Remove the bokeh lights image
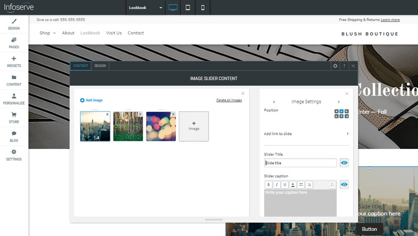The image size is (418, 236). point(173,114)
